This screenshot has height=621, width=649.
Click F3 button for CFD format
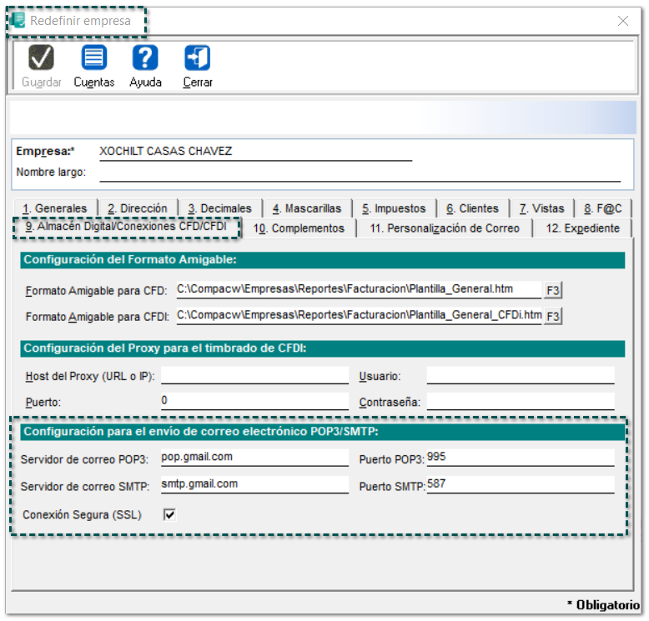point(553,290)
